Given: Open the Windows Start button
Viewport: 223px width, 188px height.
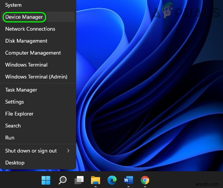Looking at the screenshot, I should click(46, 180).
